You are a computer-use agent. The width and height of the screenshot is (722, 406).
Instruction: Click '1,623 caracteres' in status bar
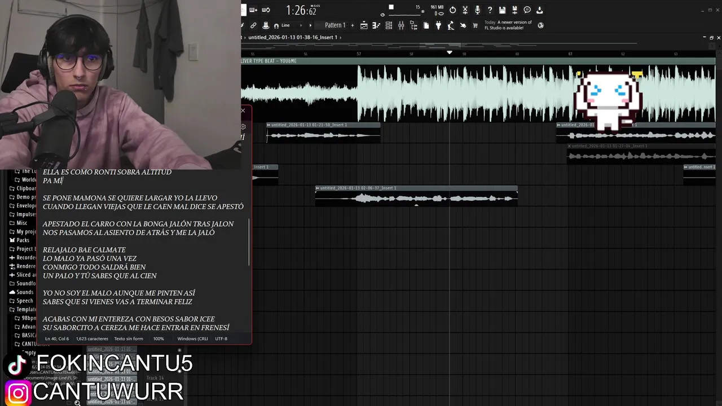click(x=92, y=339)
